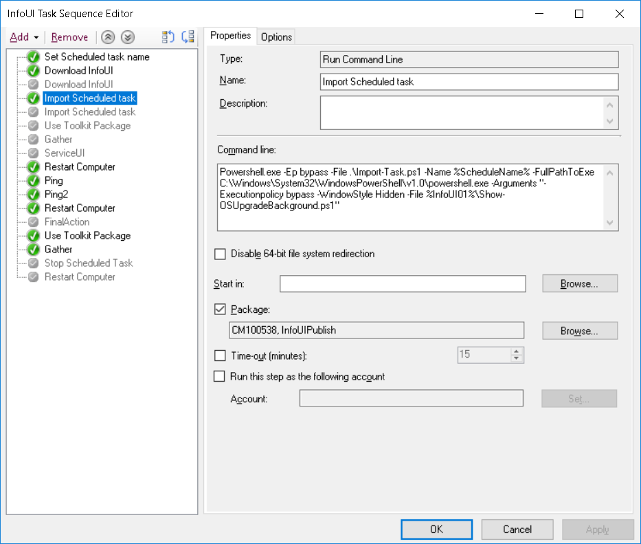The image size is (641, 544).
Task: Click the collapse all groups icon
Action: pyautogui.click(x=188, y=37)
